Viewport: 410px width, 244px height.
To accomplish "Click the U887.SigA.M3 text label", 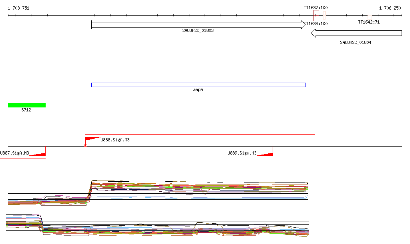I will (15, 153).
